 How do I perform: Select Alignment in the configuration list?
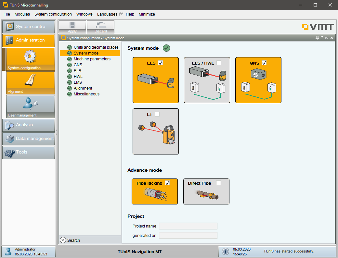(x=83, y=88)
